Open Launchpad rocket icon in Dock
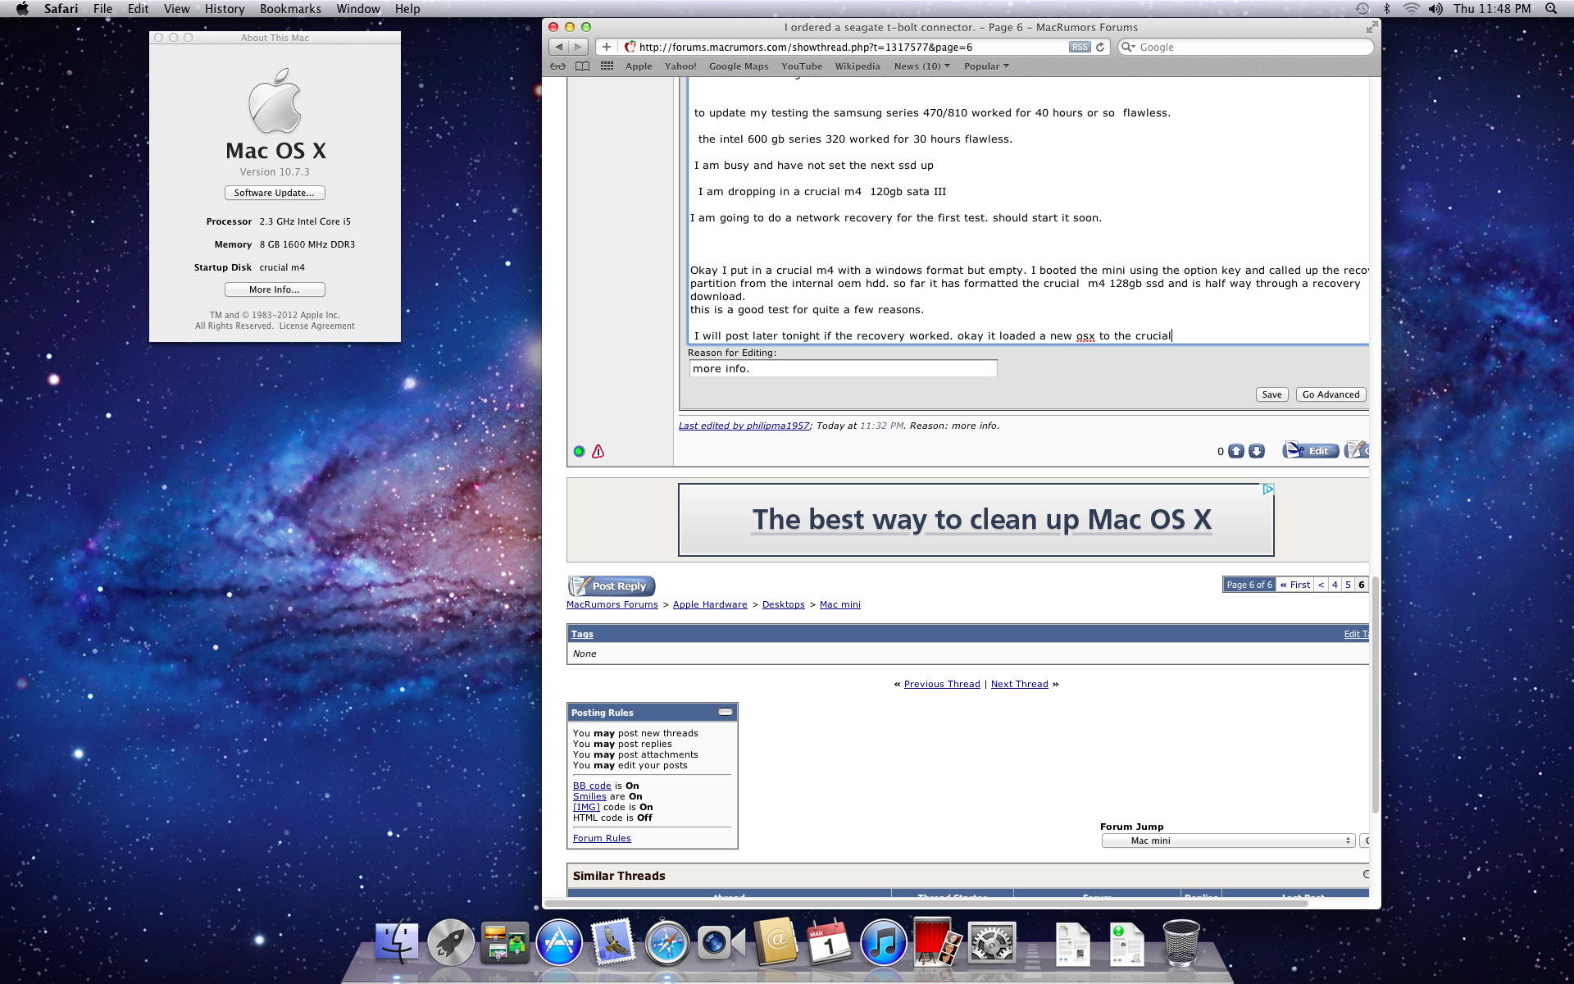Screen dimensions: 1574x984 coord(450,942)
